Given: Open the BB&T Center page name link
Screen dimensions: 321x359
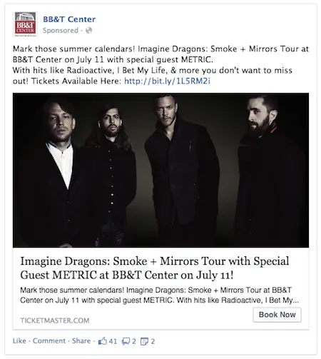Looking at the screenshot, I should tap(69, 19).
